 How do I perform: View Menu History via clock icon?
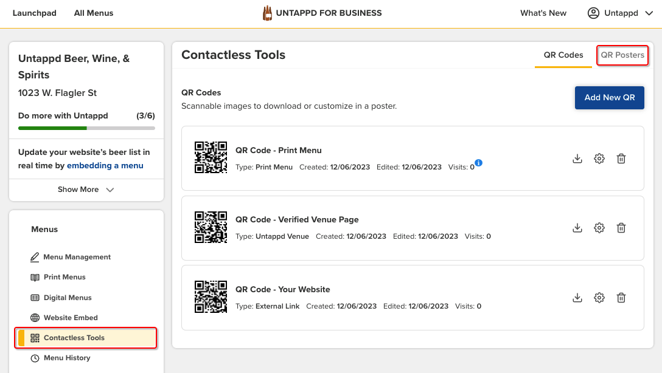[x=68, y=358]
